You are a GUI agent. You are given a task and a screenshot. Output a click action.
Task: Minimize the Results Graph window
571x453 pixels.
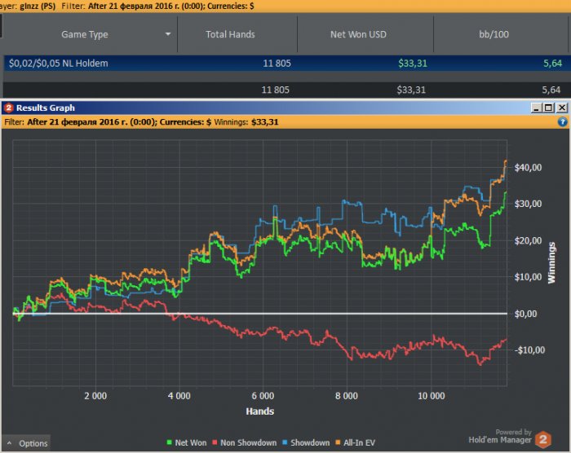click(537, 108)
